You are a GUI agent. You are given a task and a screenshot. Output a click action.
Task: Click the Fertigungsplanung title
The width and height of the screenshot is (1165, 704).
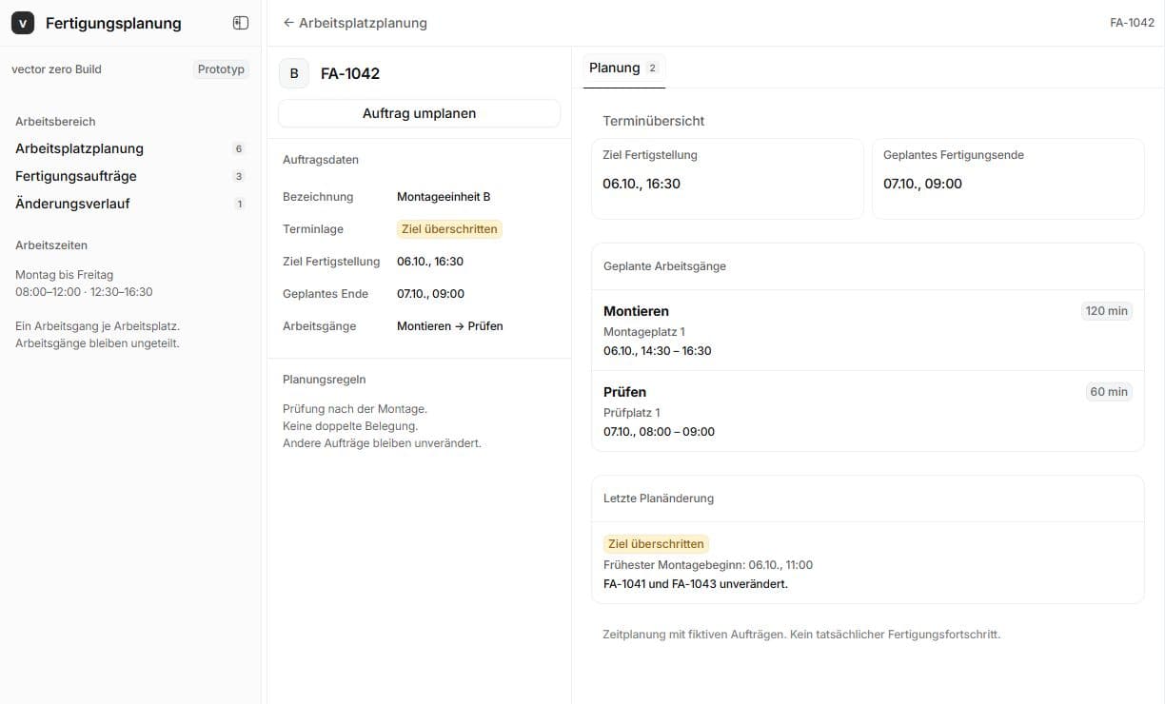113,23
